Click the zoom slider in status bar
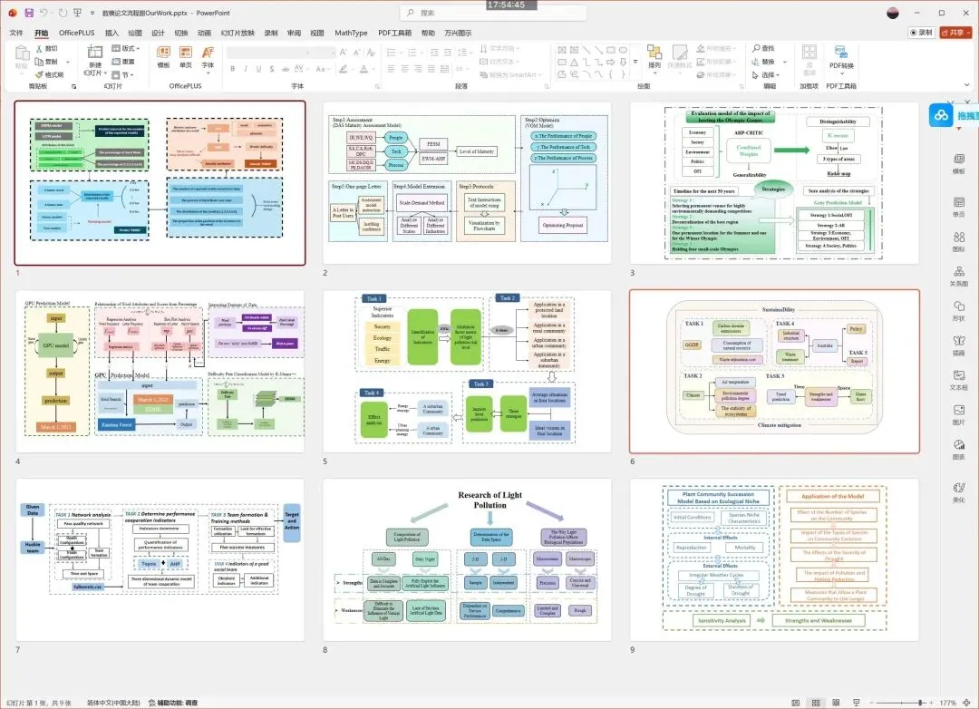 coord(900,702)
